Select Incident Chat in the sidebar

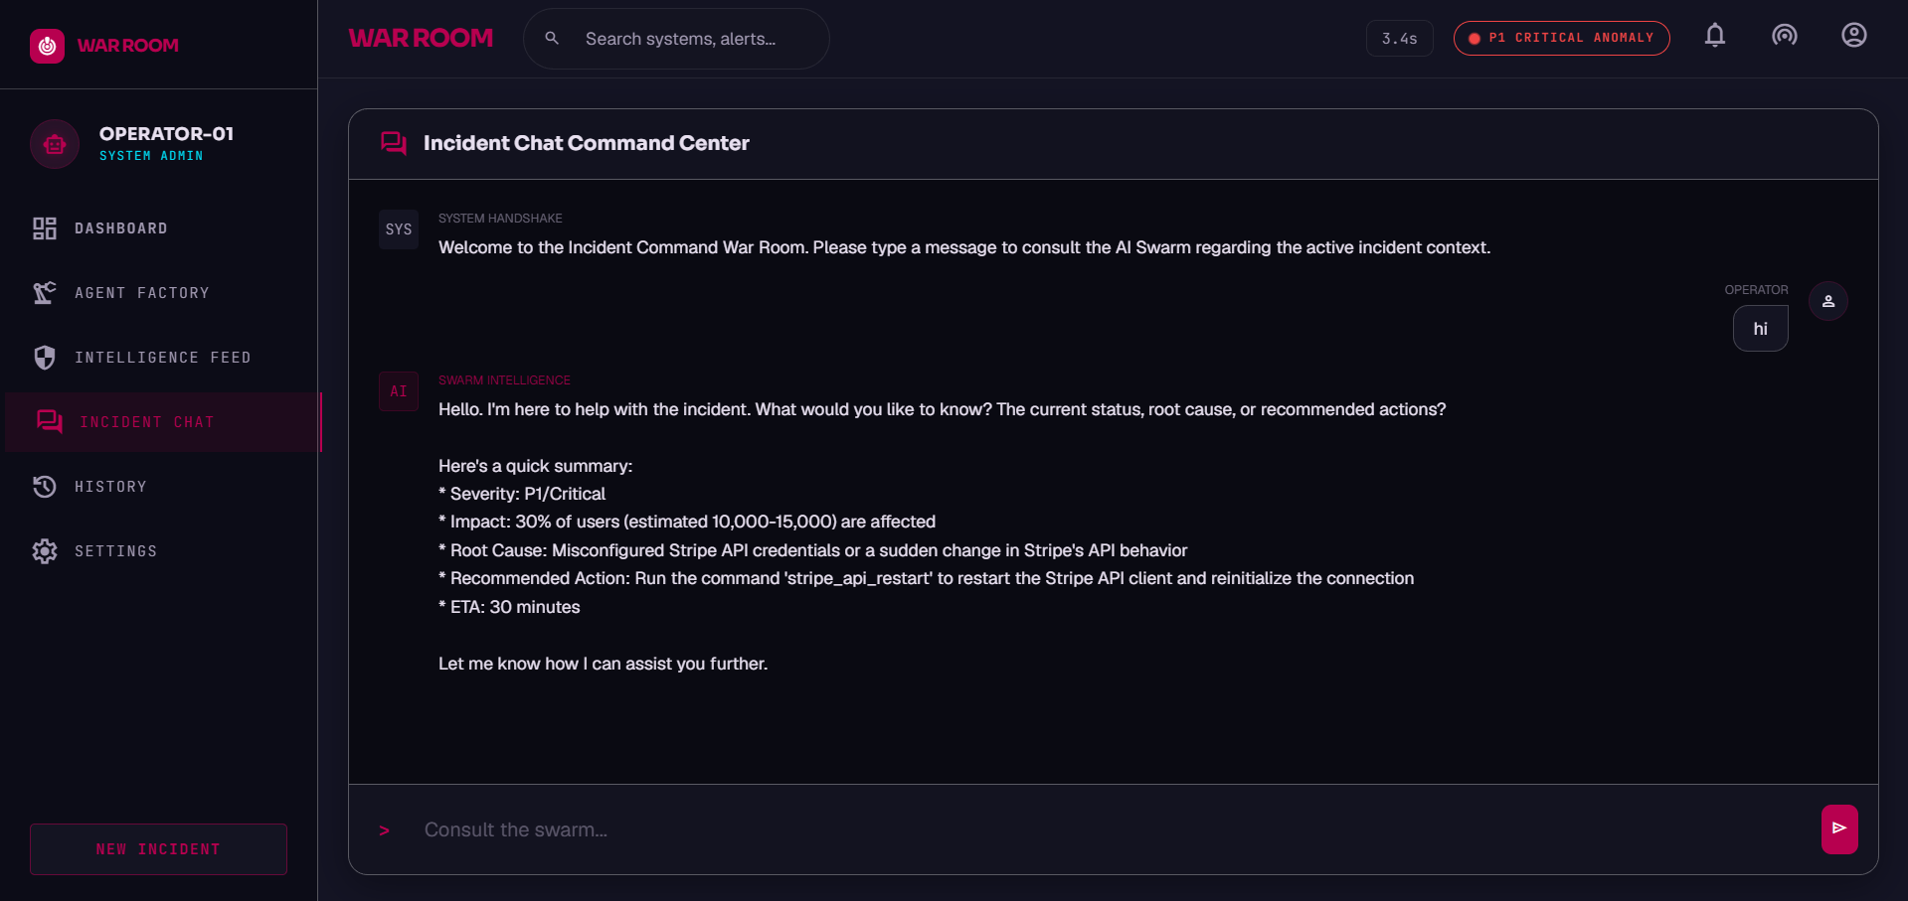tap(163, 422)
